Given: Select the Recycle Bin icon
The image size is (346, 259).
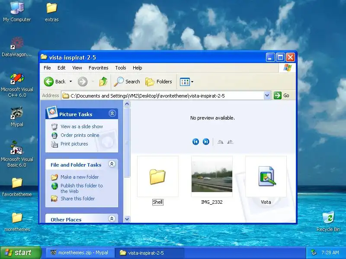Looking at the screenshot, I should point(328,221).
